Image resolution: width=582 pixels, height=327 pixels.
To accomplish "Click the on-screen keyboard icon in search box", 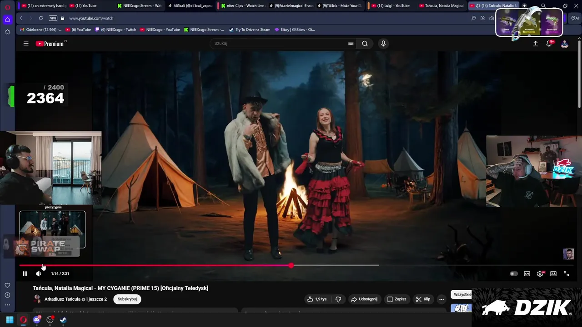I will 351,44.
